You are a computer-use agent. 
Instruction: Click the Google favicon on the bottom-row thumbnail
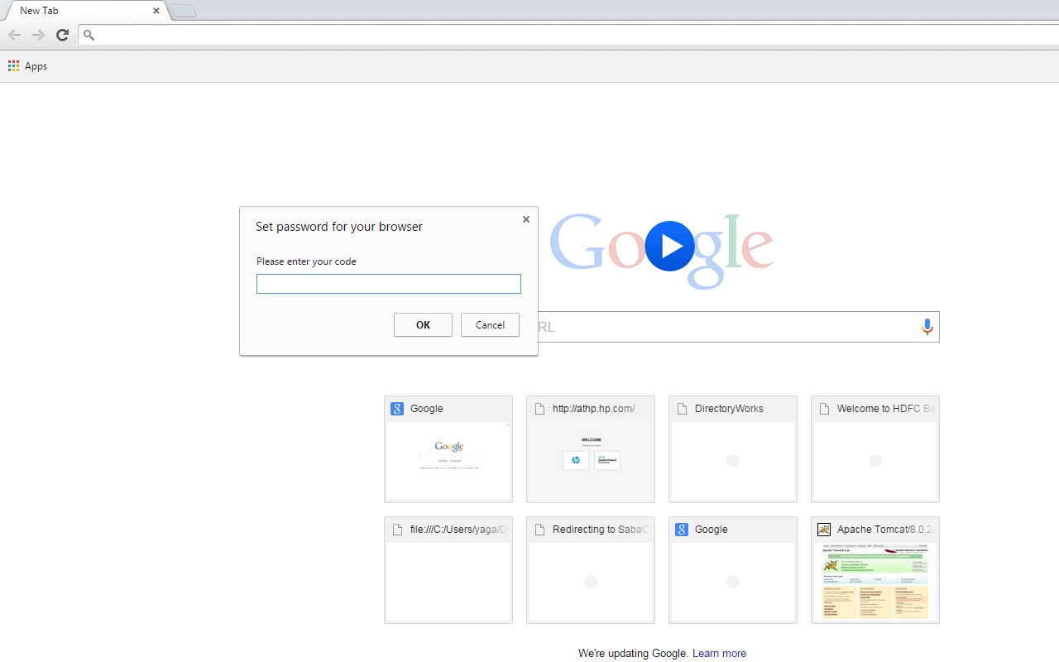pos(681,529)
